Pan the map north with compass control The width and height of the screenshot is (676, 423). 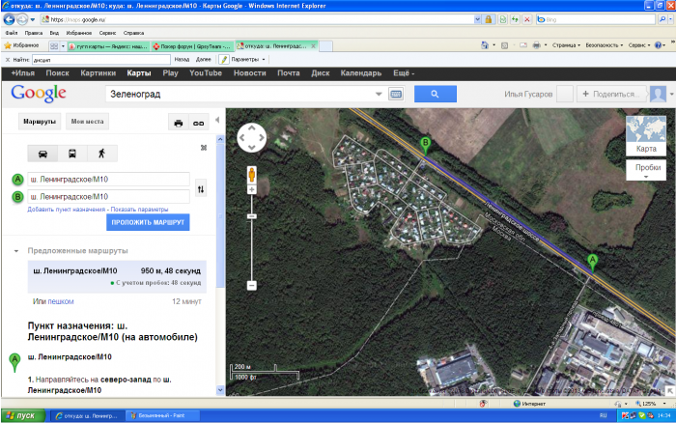251,128
